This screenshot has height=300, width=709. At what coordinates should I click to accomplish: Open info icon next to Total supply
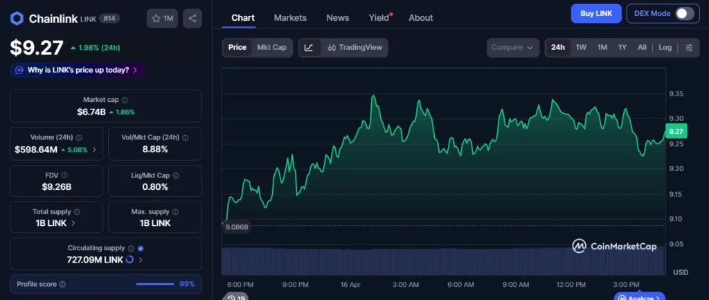click(77, 212)
